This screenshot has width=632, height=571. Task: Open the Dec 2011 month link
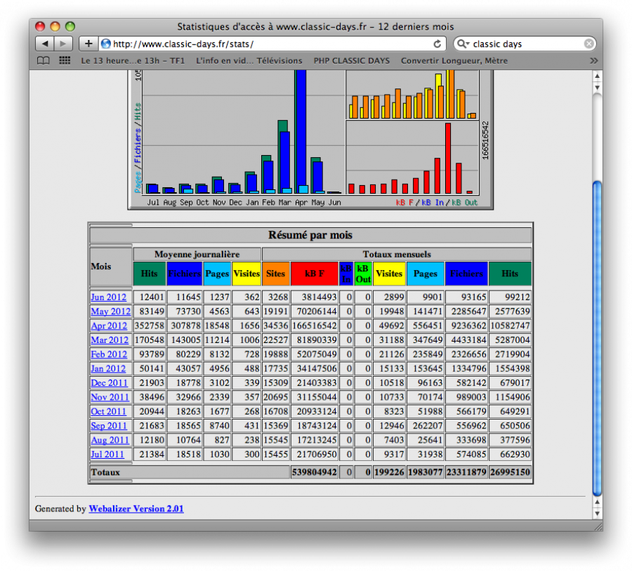coord(110,383)
